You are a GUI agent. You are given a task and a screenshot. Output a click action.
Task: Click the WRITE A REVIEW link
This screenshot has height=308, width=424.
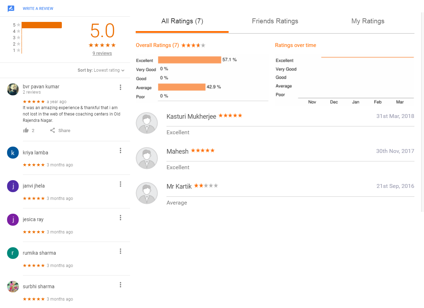coord(38,8)
